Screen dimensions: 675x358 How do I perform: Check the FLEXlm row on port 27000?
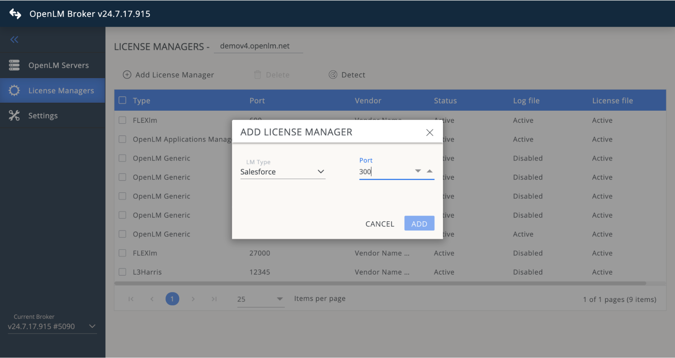click(x=122, y=253)
